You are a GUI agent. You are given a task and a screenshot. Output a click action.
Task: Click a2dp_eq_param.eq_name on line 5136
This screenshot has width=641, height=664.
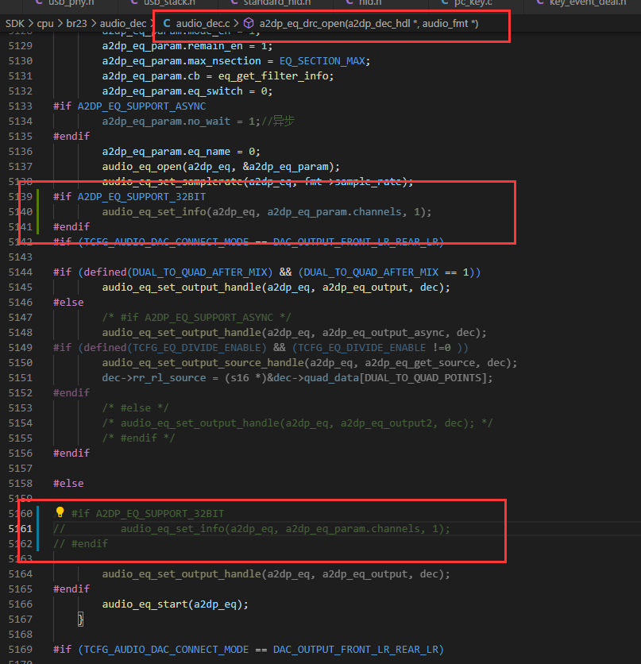166,151
